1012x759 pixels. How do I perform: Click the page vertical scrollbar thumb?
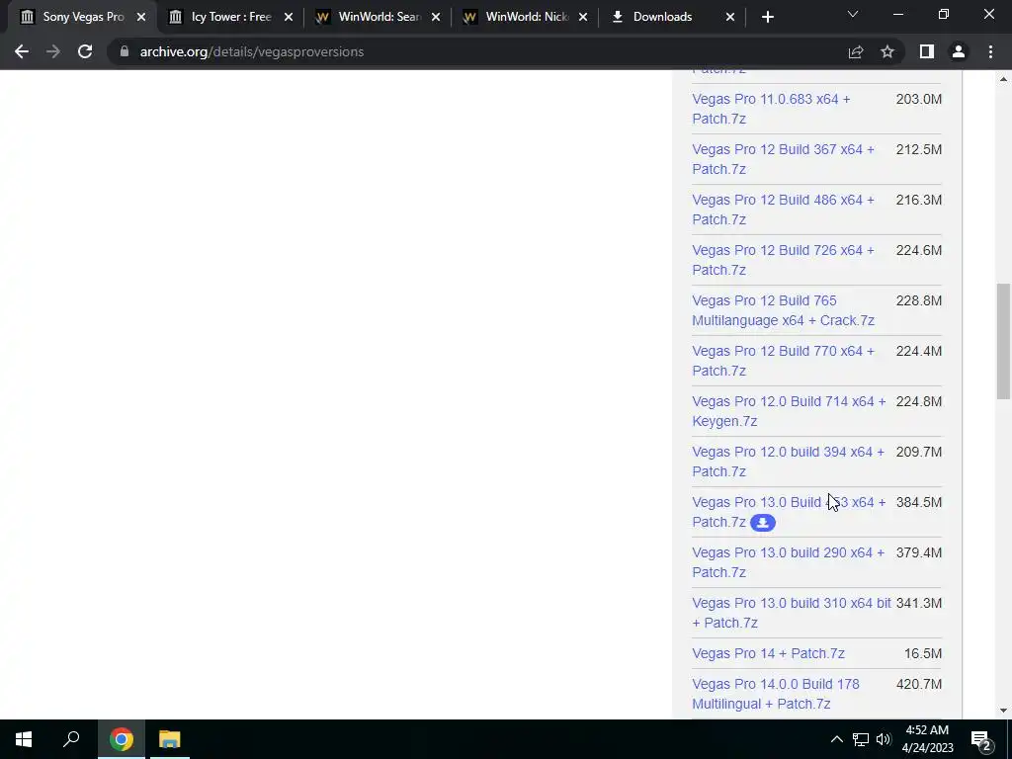tap(1003, 341)
